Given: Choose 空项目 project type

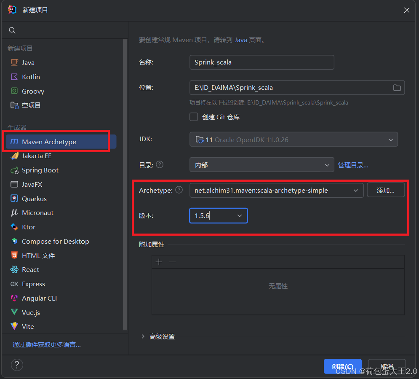Looking at the screenshot, I should point(31,105).
